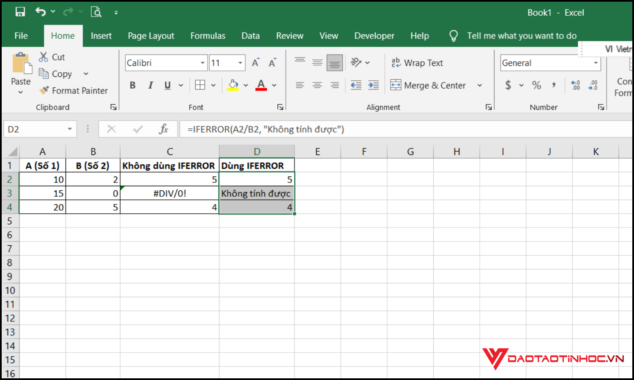634x380 pixels.
Task: Click the Undo arrow icon
Action: click(41, 12)
